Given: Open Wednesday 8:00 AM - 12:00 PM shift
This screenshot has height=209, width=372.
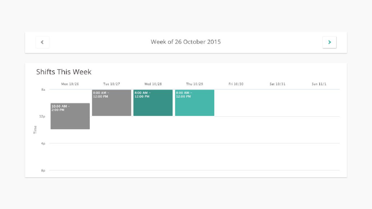Looking at the screenshot, I should [x=153, y=103].
